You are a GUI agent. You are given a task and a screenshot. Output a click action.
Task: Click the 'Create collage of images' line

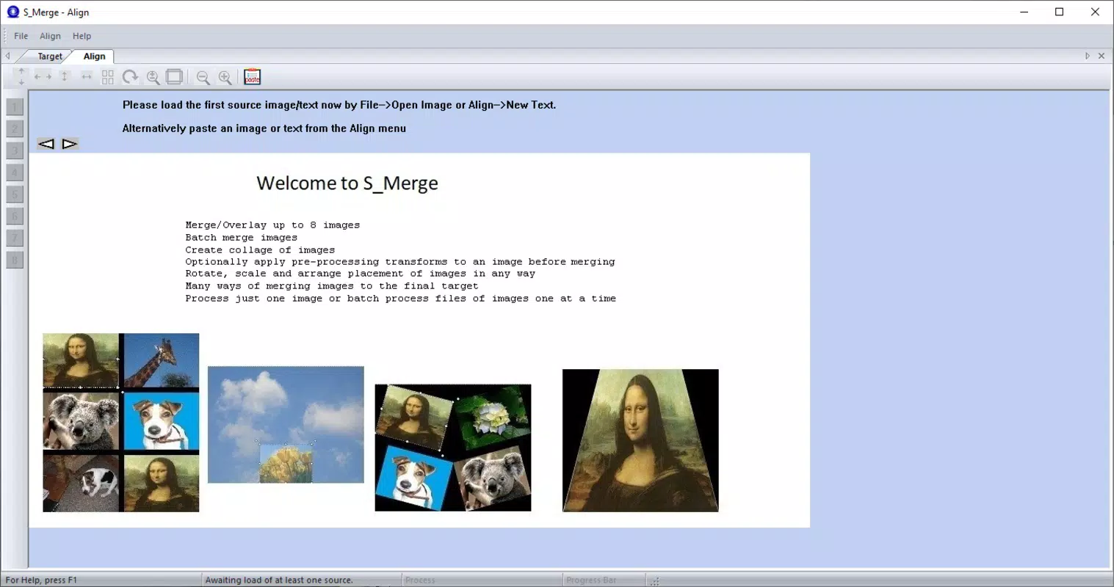(260, 250)
